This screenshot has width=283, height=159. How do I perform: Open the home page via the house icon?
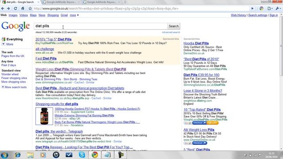pos(23,8)
